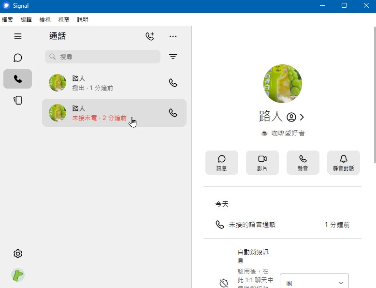
Task: Click the hamburger menu icon
Action: click(x=18, y=36)
